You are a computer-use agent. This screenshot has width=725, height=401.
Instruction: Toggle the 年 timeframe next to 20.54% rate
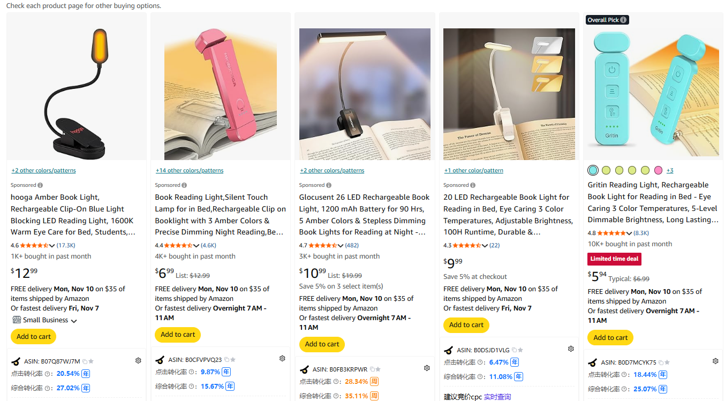pos(87,373)
